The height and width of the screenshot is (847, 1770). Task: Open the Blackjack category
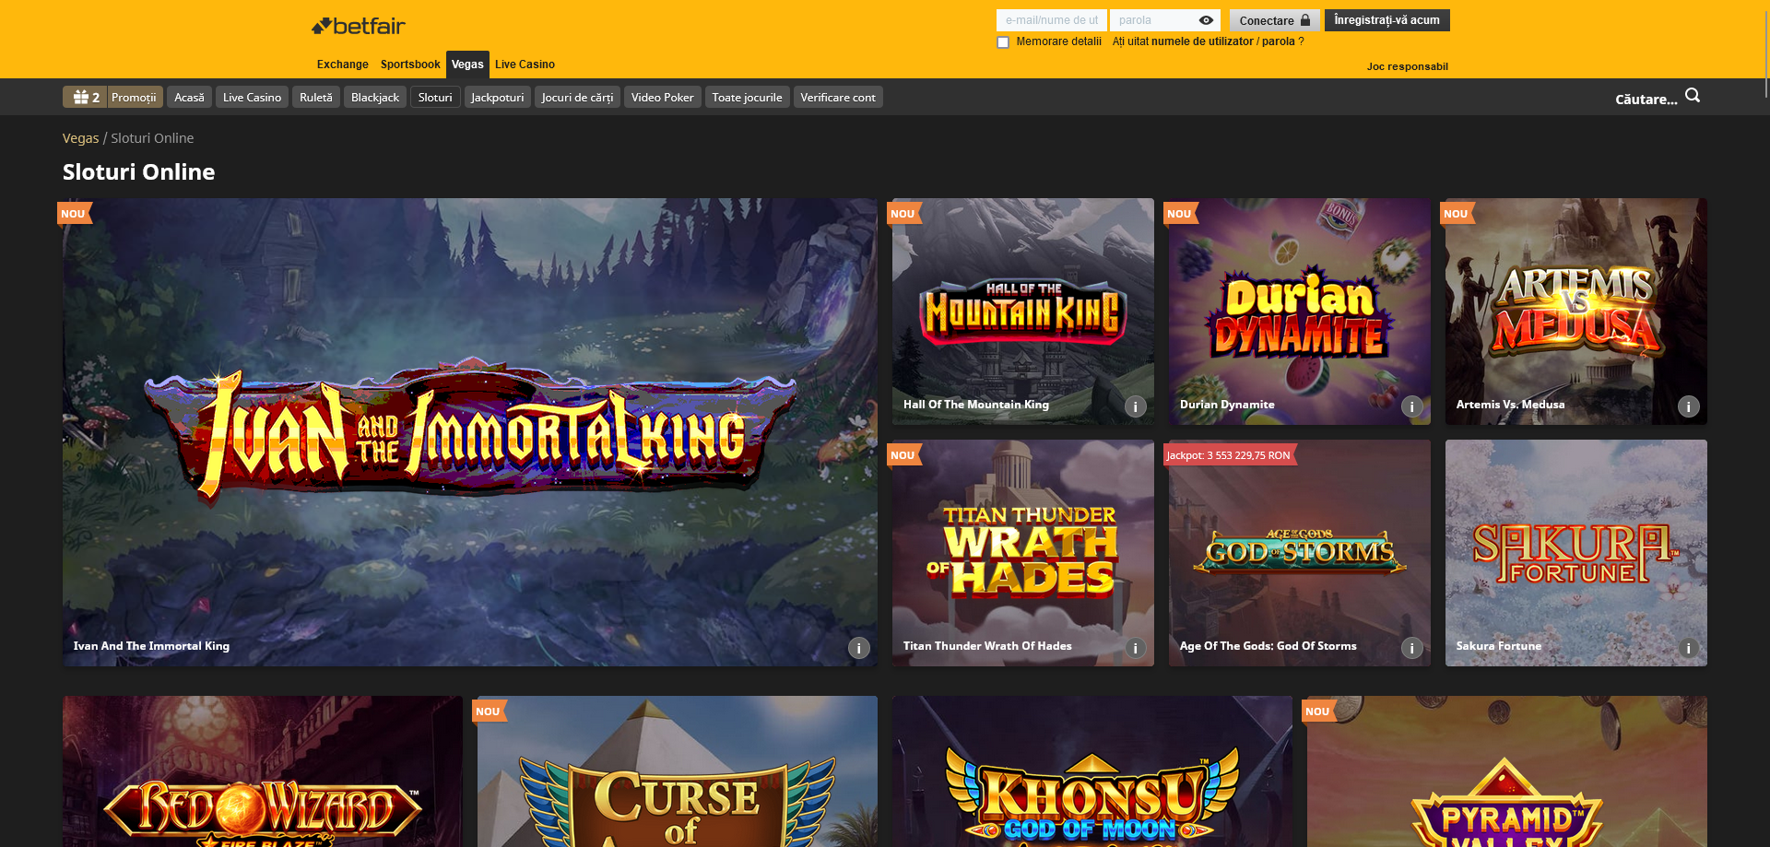[375, 97]
